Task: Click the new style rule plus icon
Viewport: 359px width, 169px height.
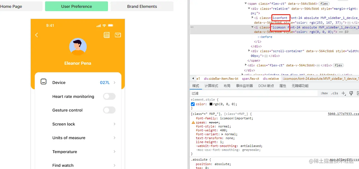Action: (344, 93)
